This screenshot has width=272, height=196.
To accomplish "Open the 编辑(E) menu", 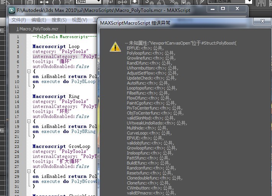I will coord(39,20).
